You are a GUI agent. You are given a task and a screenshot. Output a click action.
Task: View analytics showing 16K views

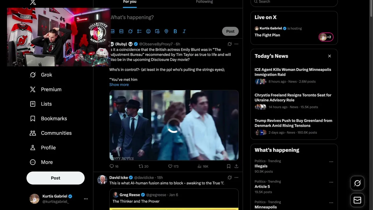pos(203,166)
